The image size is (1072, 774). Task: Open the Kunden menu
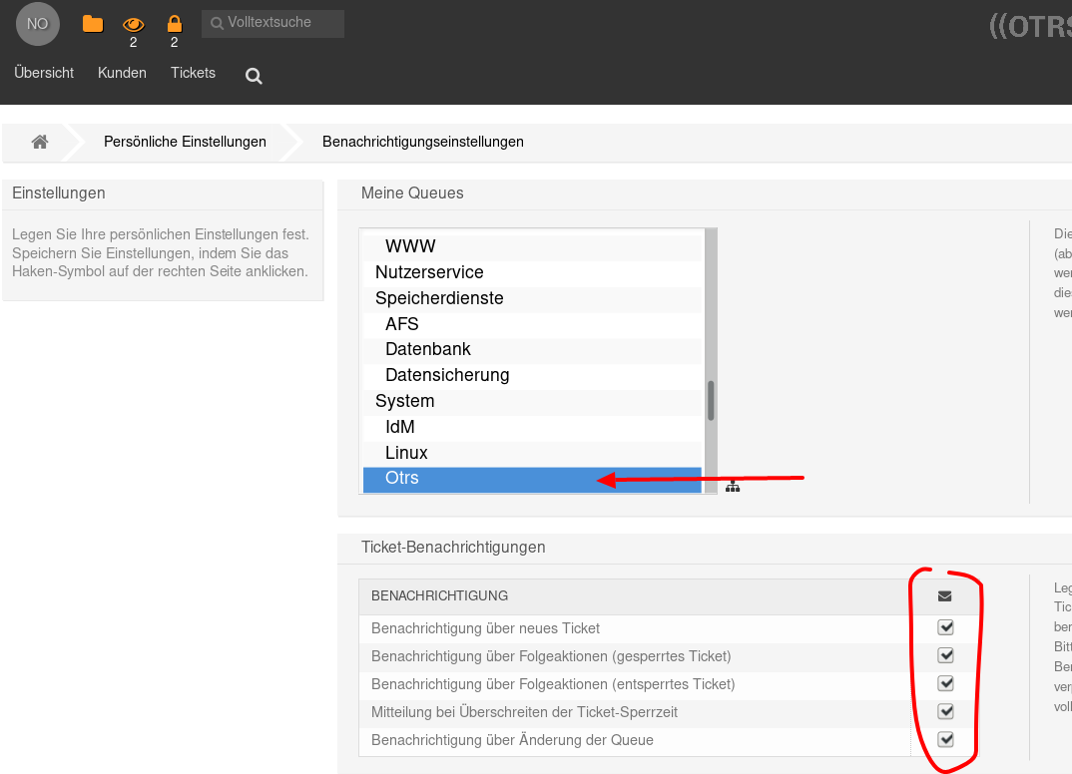pos(122,73)
